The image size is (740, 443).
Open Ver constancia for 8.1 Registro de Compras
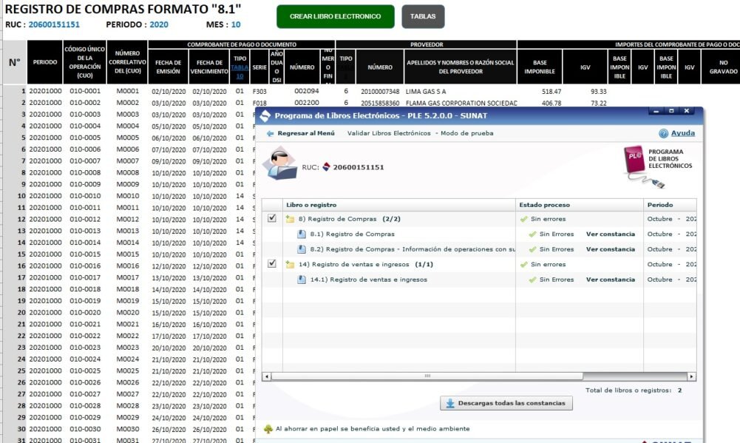pos(610,234)
